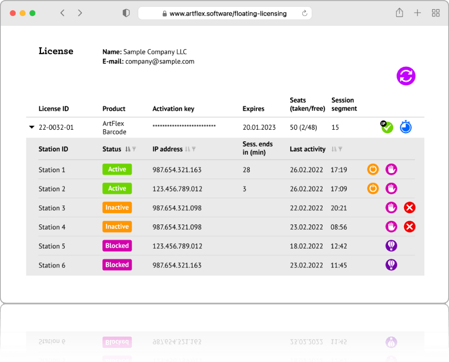Collapse the license 22-0032-01 row
This screenshot has height=362, width=449.
(31, 128)
